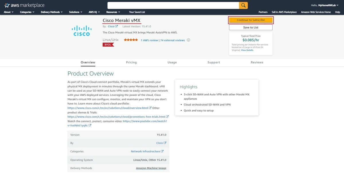Click the Cisco Meraki vMX title
The height and width of the screenshot is (173, 344).
tap(122, 20)
